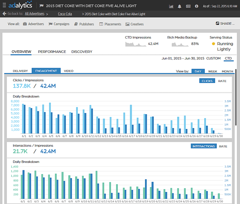
Task: Click the 21.7K interactions total
Action: pos(20,151)
